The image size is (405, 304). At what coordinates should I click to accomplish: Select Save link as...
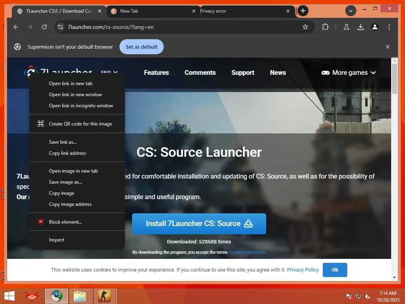click(x=77, y=142)
